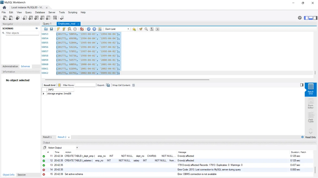
Task: Open a SQL script file via folder icon
Action: [46, 29]
